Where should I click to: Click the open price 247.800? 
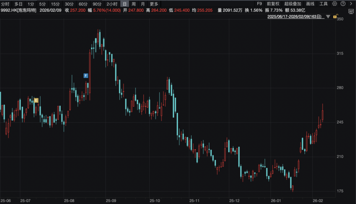point(136,10)
